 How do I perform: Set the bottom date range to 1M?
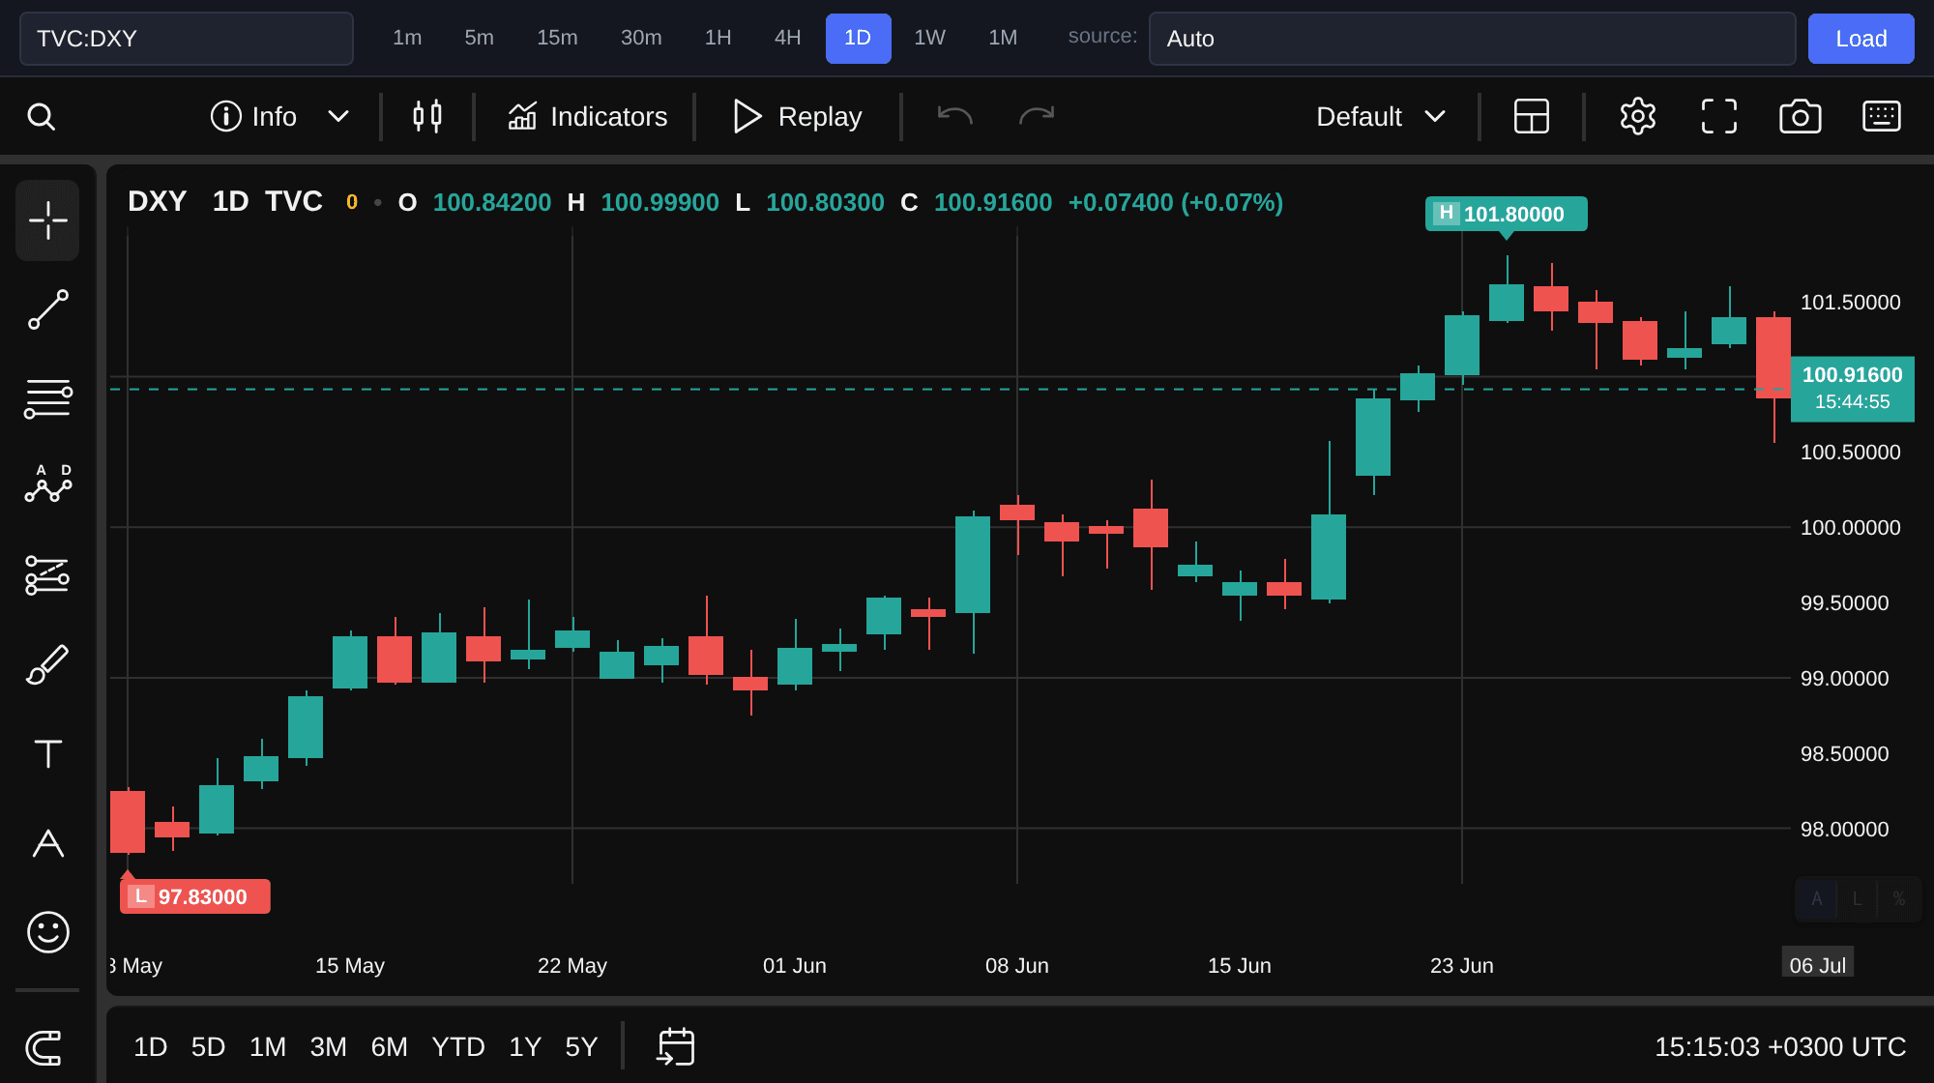[267, 1047]
